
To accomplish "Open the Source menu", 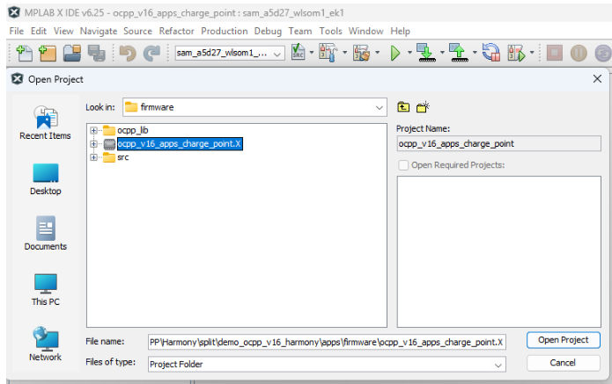I will coord(137,31).
